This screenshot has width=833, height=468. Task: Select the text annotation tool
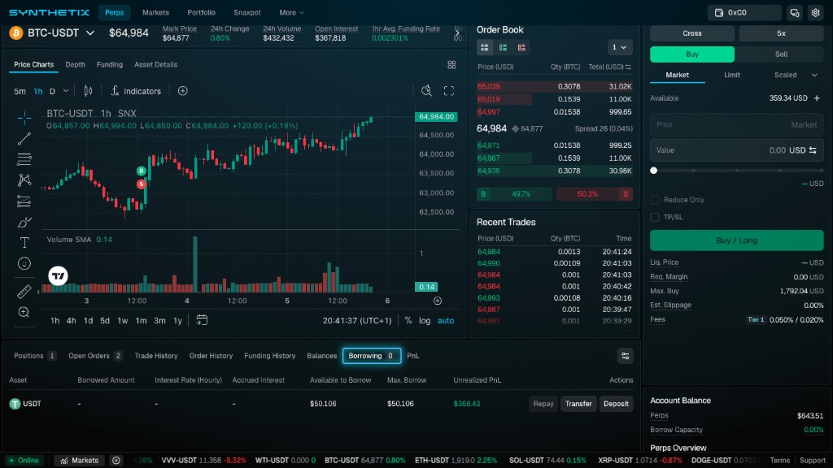click(24, 242)
